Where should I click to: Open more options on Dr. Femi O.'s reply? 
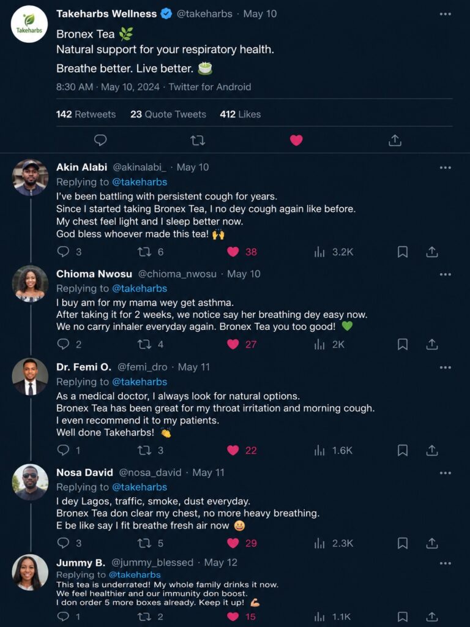[x=446, y=367]
